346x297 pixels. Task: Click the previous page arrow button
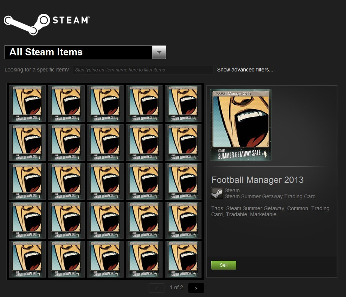[x=157, y=288]
